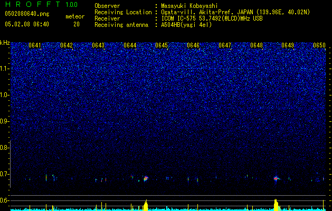Viewport: 332px width, 211px height.
Task: Click the Receiver field label
Action: (x=107, y=18)
